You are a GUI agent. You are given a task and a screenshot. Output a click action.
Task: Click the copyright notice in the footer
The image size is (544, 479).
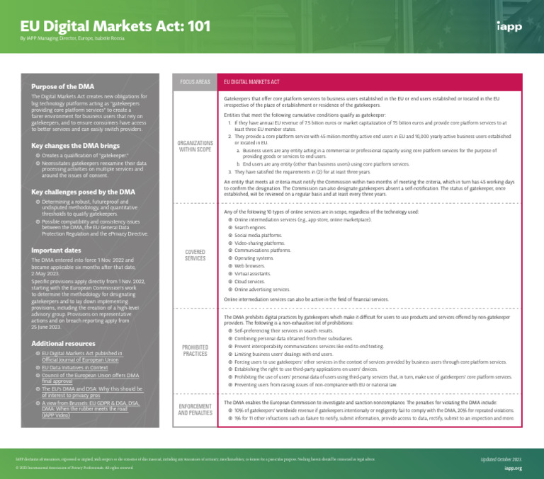74,468
